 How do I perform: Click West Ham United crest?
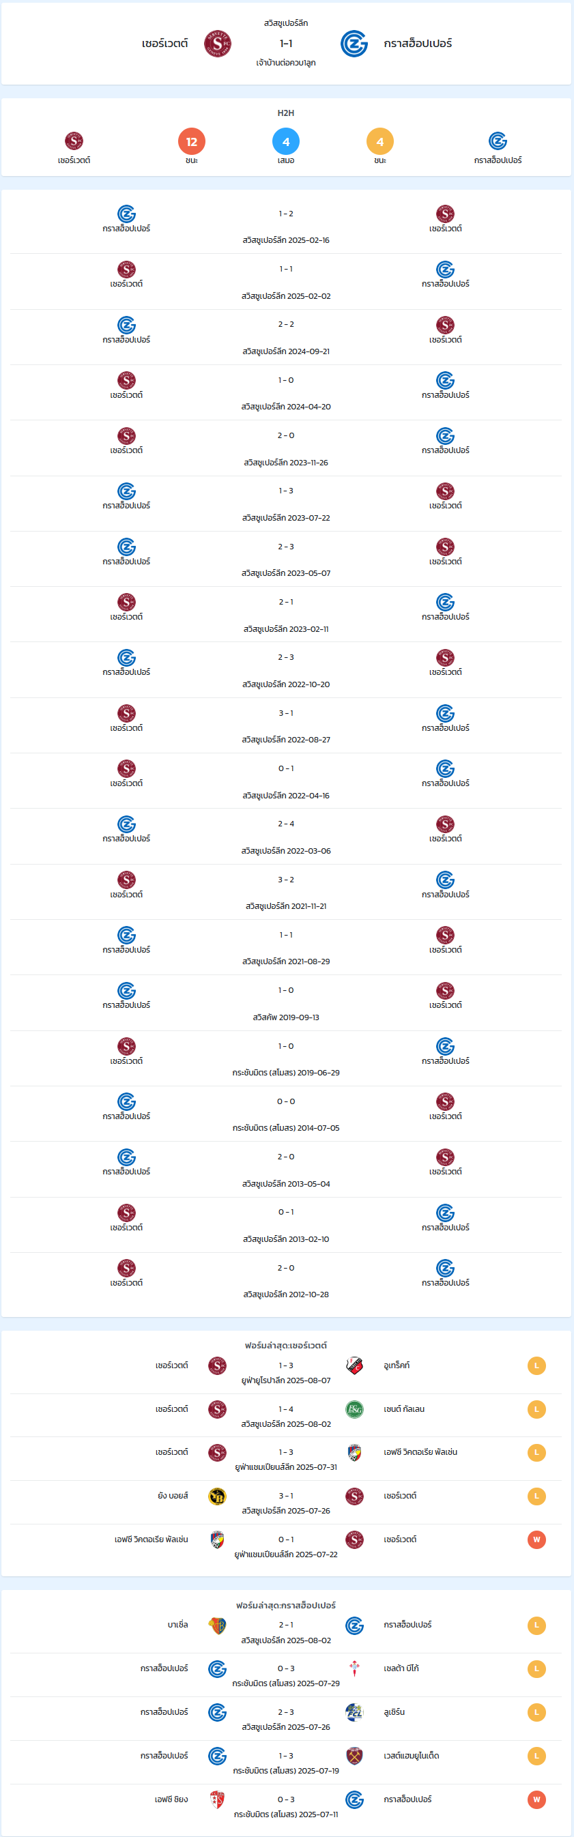point(354,1755)
